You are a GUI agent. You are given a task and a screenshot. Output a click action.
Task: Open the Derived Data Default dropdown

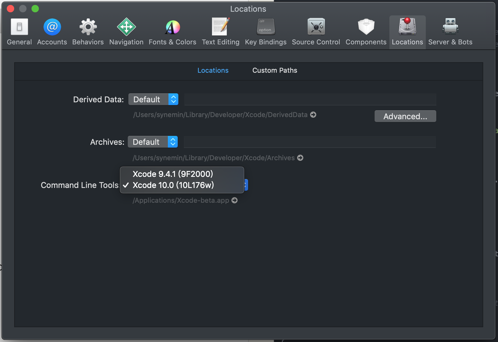[x=153, y=99]
